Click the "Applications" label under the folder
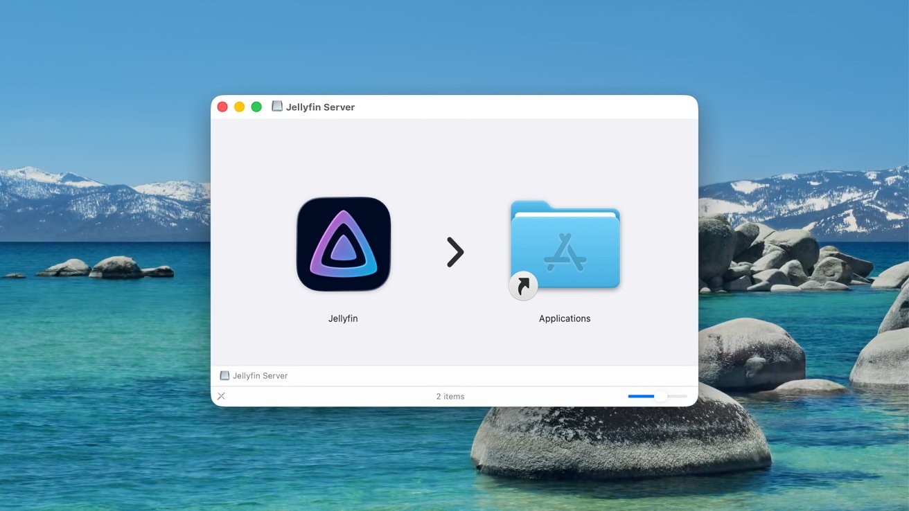Image resolution: width=909 pixels, height=511 pixels. coord(565,319)
